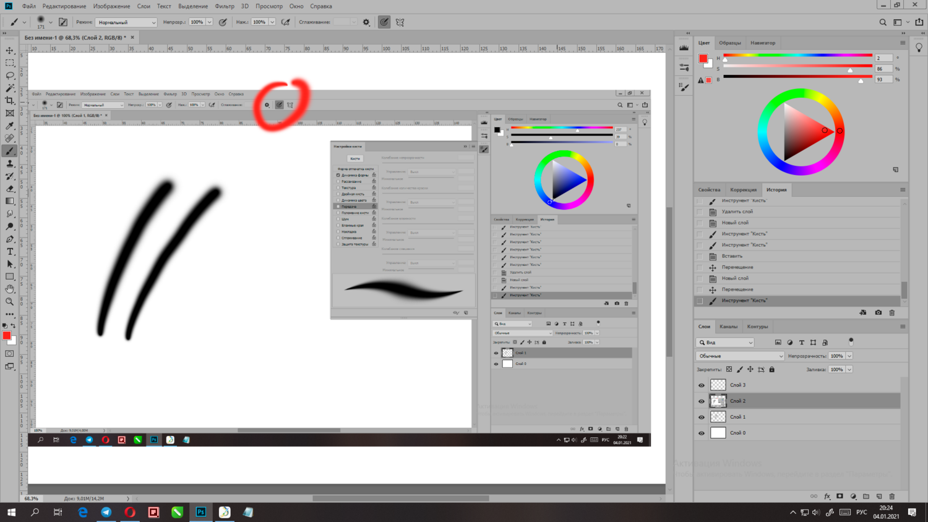Select the Rectangular Marquee tool

click(x=10, y=63)
